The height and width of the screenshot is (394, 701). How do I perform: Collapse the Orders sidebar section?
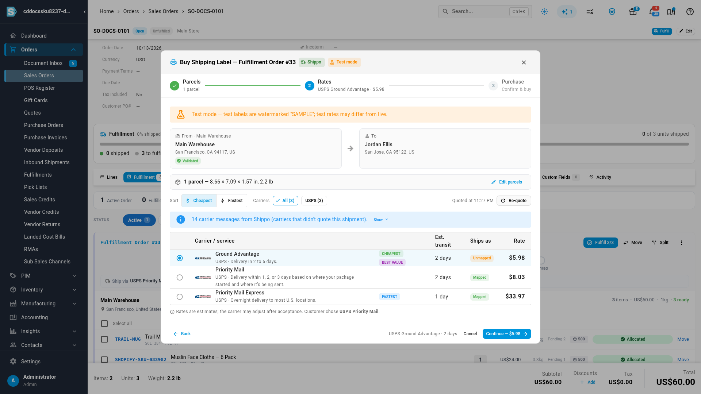click(x=73, y=50)
